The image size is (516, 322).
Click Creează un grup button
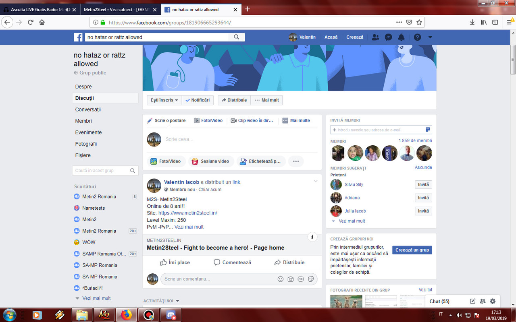pyautogui.click(x=412, y=250)
